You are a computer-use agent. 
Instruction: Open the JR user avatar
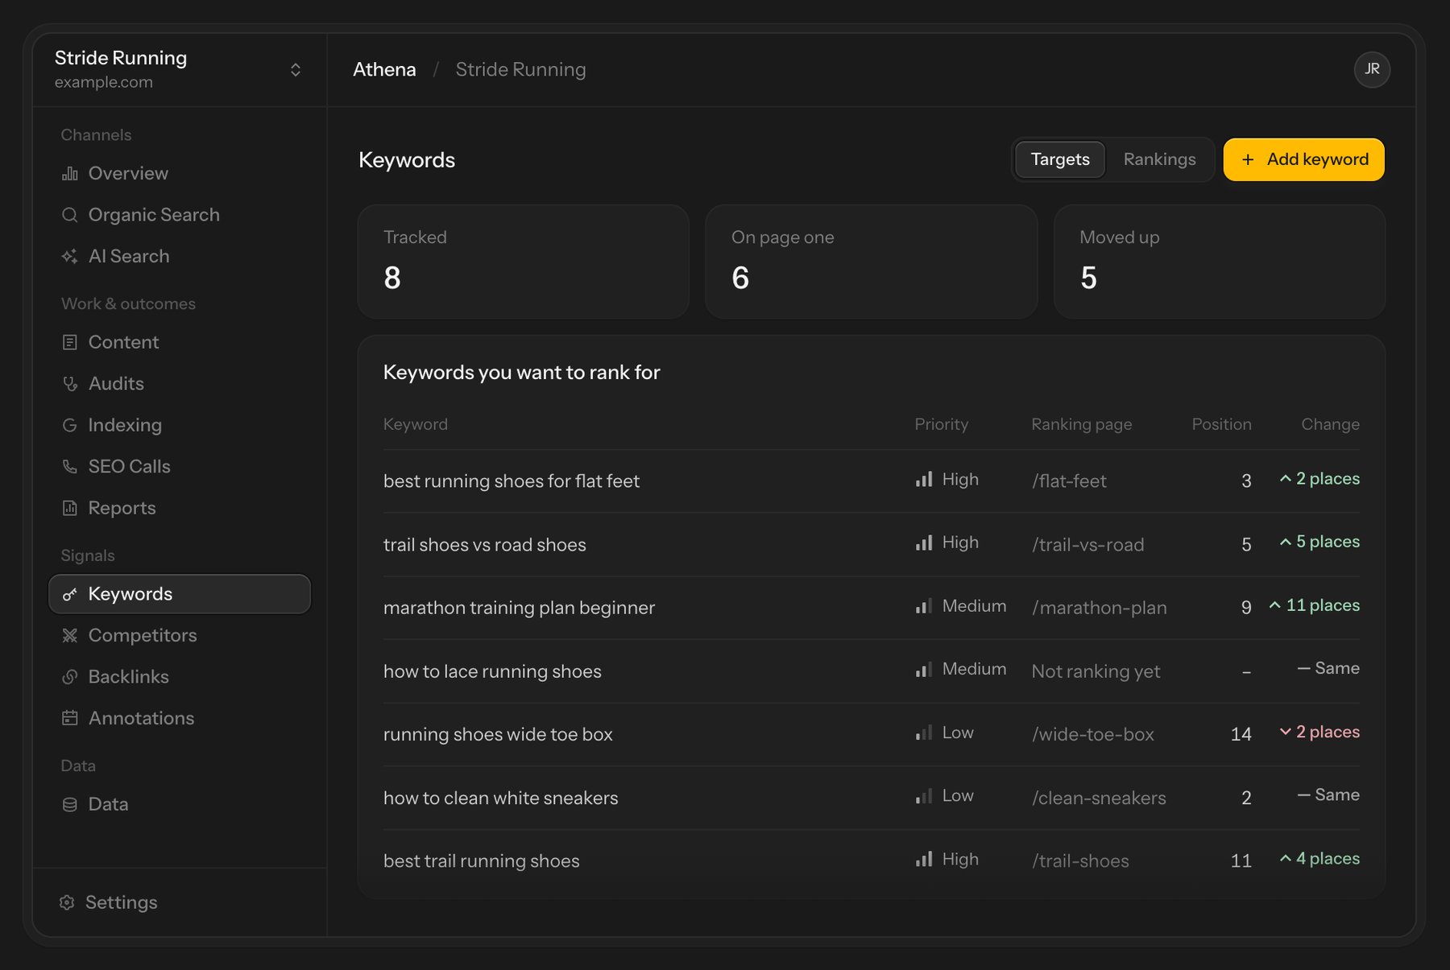(1372, 69)
